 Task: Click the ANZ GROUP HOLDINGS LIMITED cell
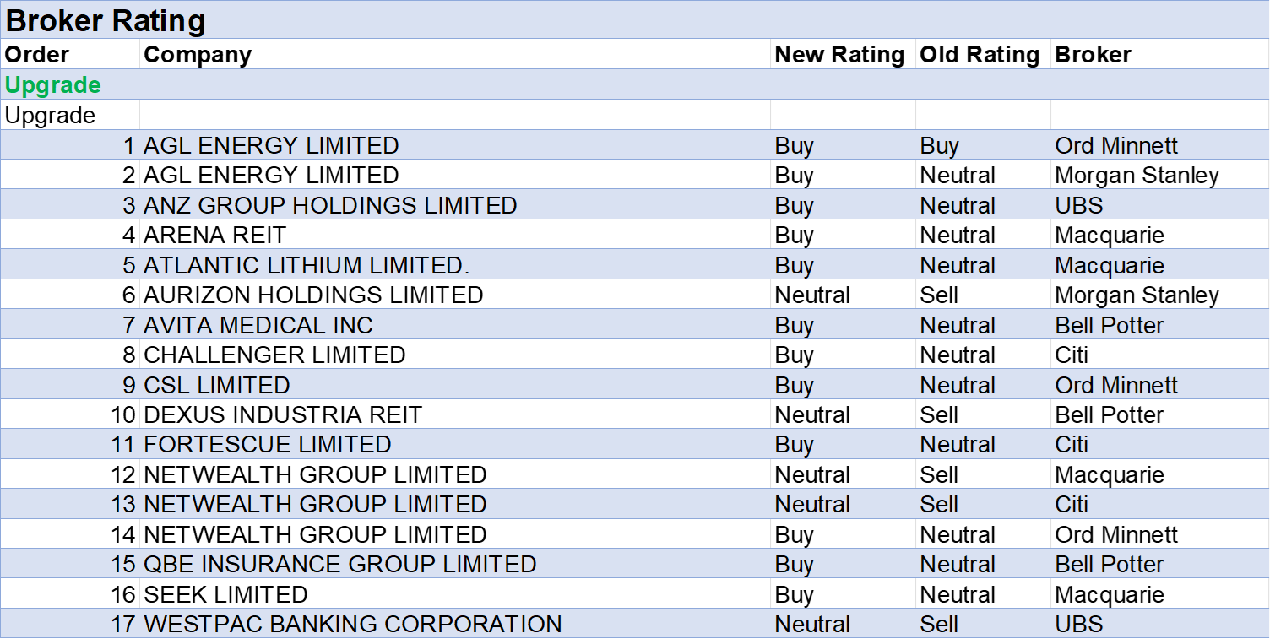pyautogui.click(x=330, y=205)
